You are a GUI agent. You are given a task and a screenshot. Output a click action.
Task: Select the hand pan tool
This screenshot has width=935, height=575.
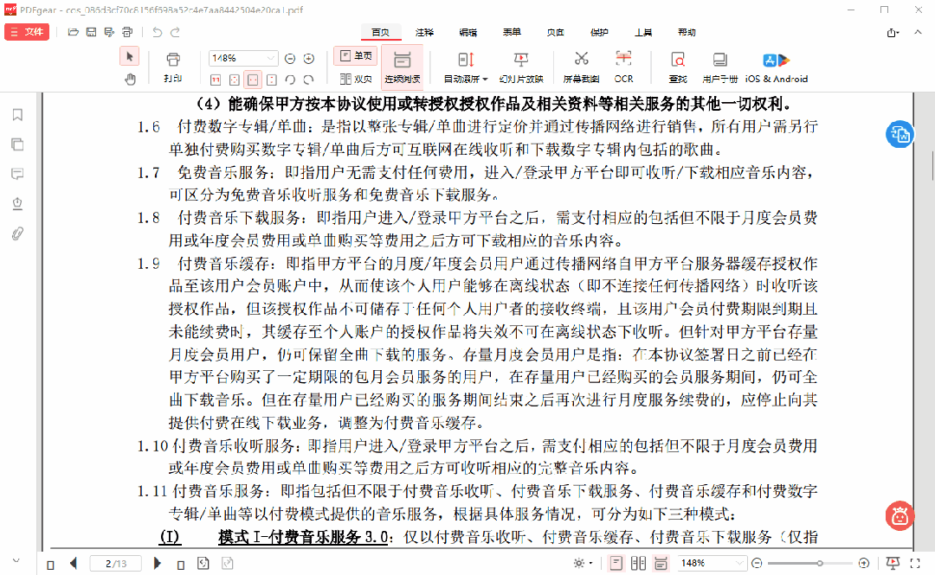pos(129,79)
